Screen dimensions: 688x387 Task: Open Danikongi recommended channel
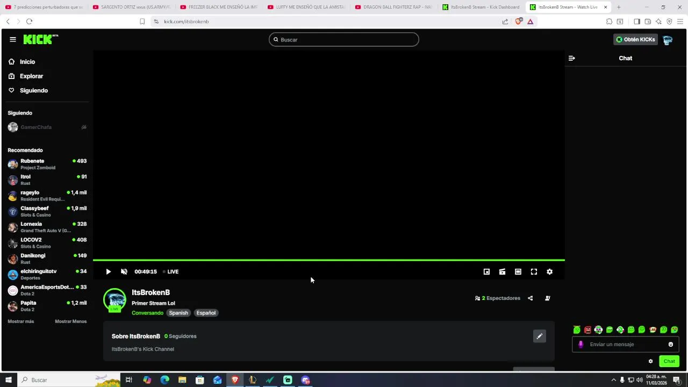(x=47, y=259)
